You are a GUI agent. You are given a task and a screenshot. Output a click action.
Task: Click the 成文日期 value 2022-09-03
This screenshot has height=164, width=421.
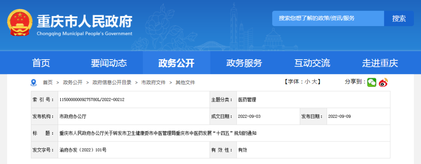click(249, 116)
